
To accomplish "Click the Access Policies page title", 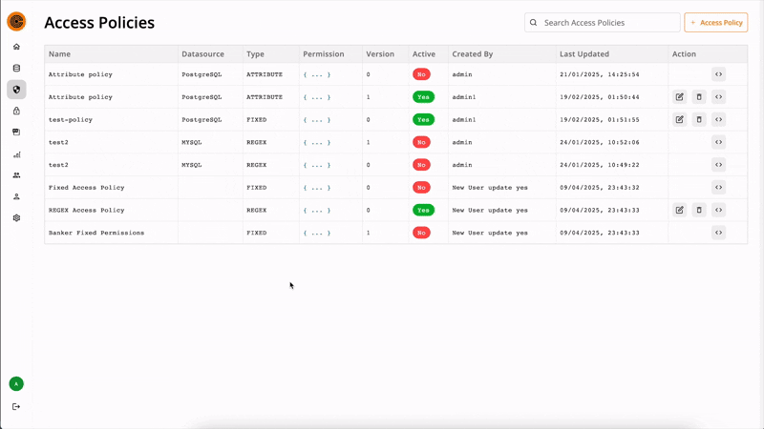I will [99, 22].
